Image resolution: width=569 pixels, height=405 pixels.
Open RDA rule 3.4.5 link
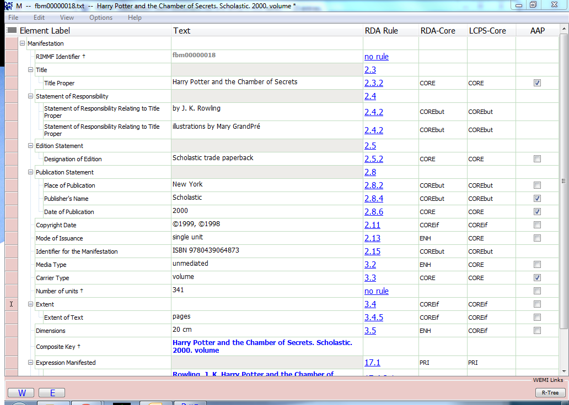pyautogui.click(x=374, y=318)
